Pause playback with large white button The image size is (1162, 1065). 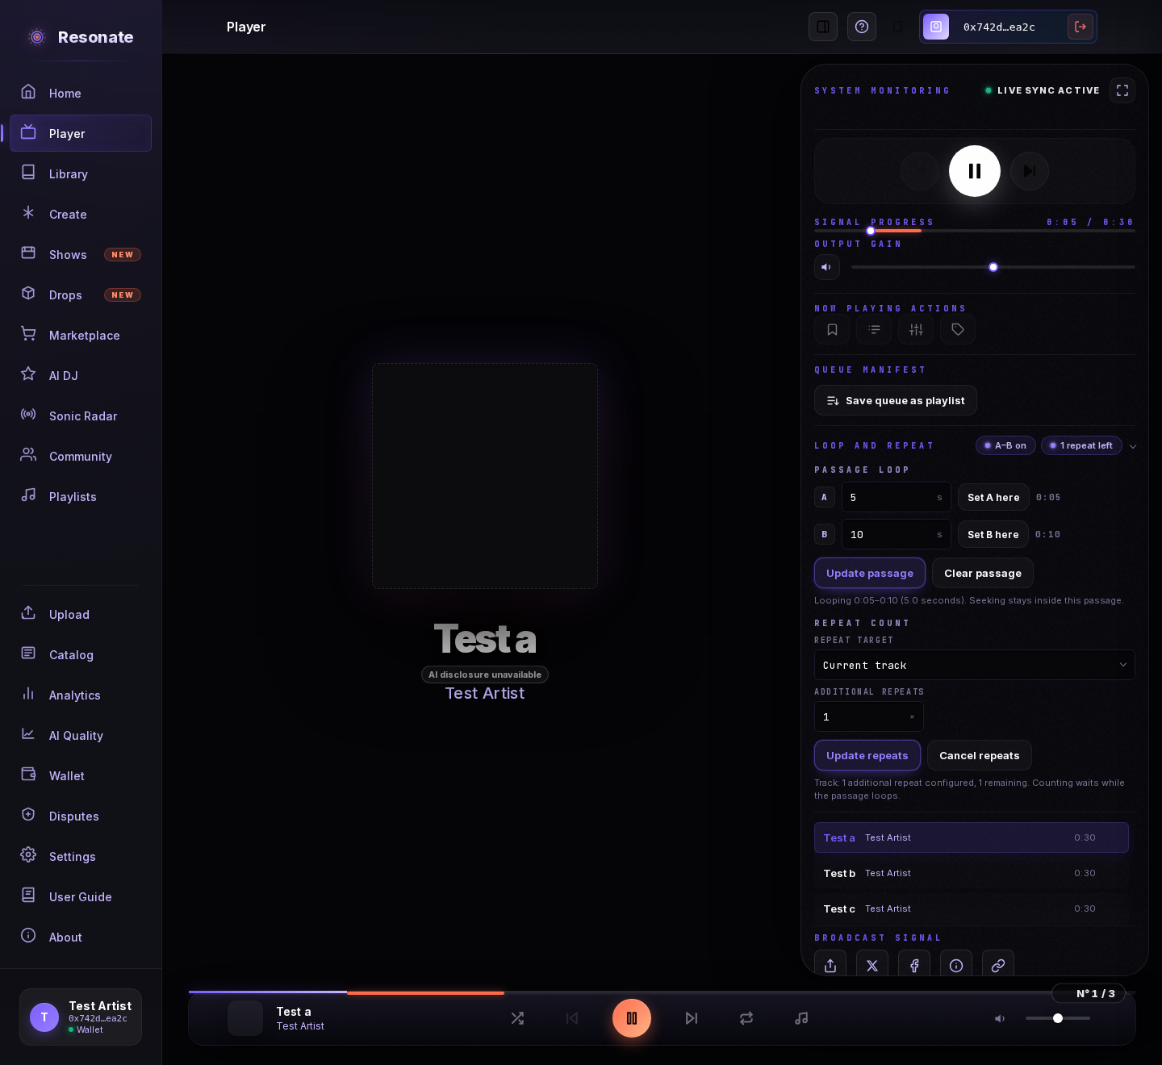click(x=975, y=171)
